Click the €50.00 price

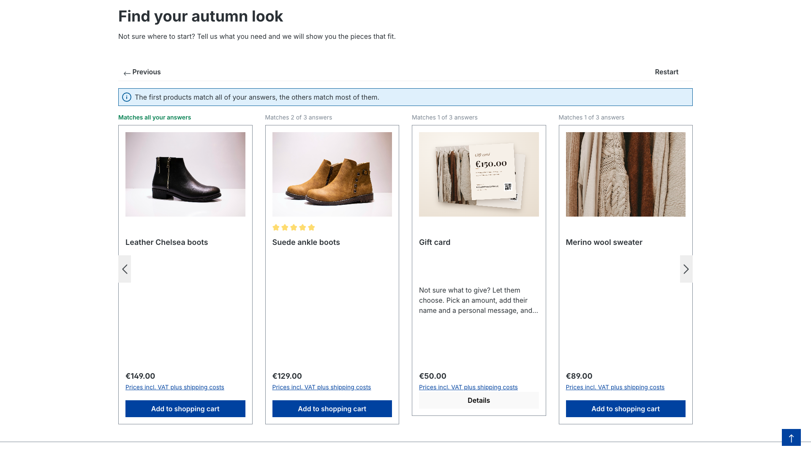pyautogui.click(x=433, y=376)
